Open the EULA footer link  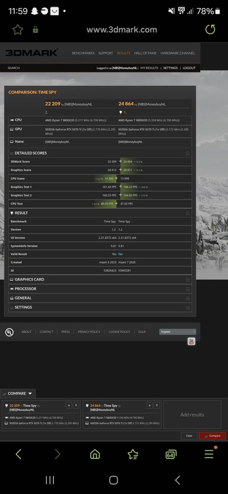(x=142, y=332)
